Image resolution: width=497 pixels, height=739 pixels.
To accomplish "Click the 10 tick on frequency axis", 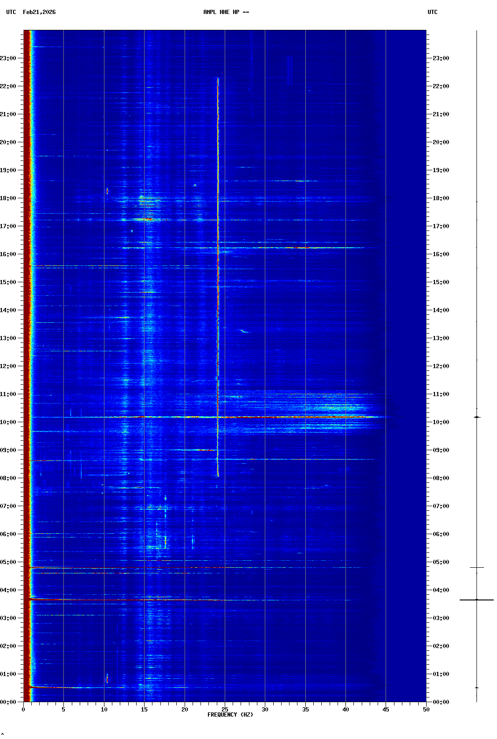I will click(104, 709).
